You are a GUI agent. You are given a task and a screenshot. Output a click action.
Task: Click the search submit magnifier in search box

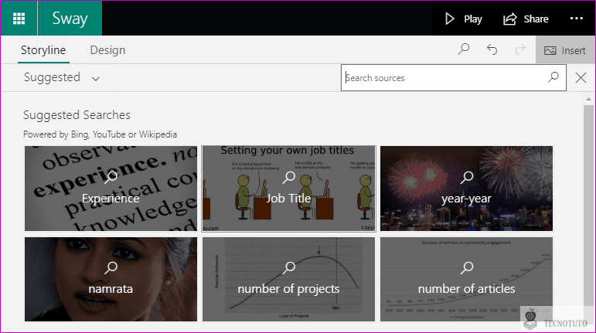coord(553,77)
